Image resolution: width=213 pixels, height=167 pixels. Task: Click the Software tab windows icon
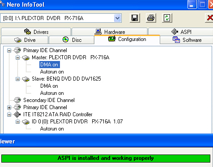point(176,40)
